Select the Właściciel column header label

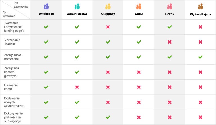pos(46,14)
